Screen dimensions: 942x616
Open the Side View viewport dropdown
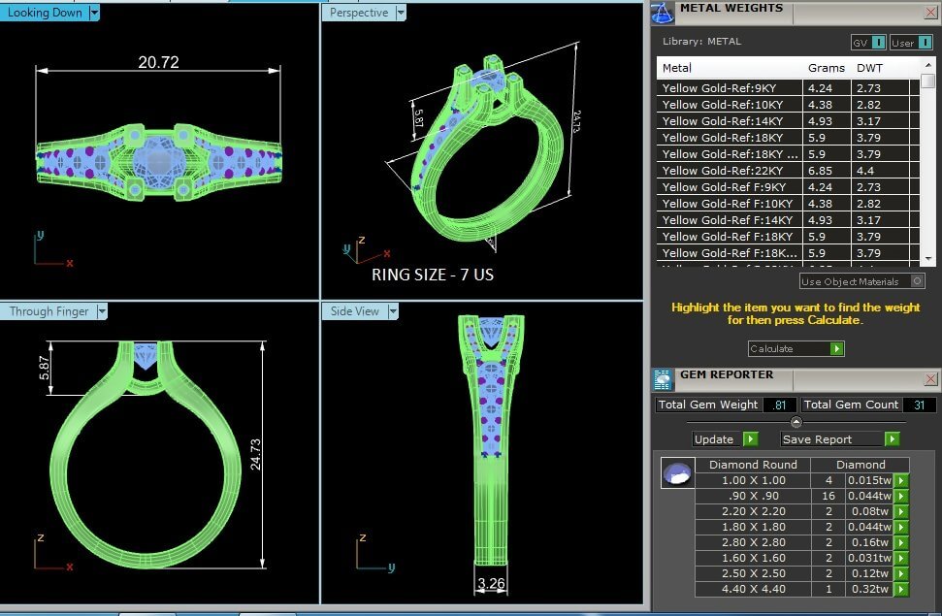(x=393, y=311)
